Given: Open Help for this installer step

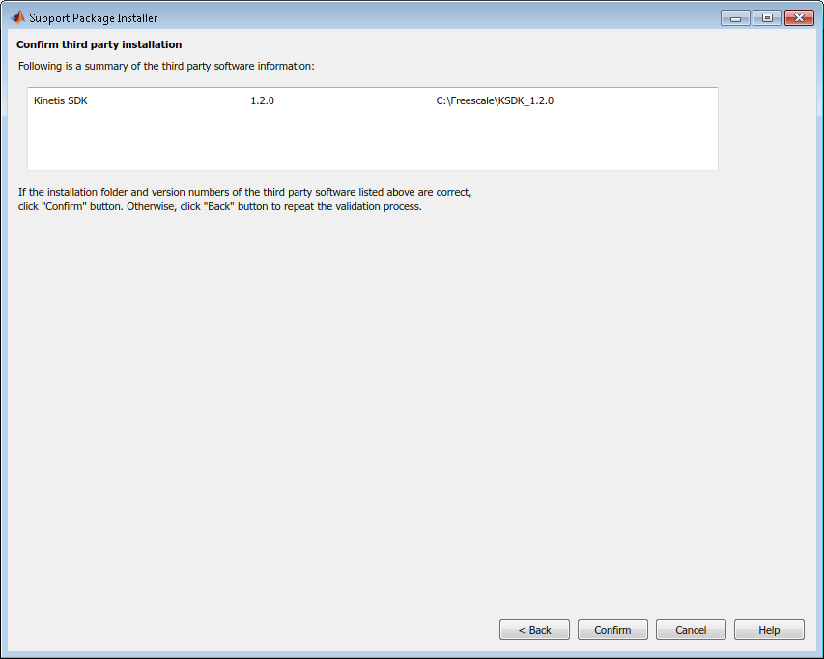Looking at the screenshot, I should (x=769, y=630).
